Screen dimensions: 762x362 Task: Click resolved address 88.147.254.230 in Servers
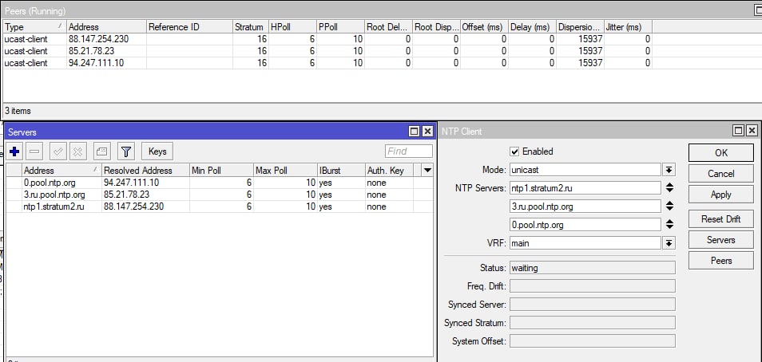click(133, 207)
